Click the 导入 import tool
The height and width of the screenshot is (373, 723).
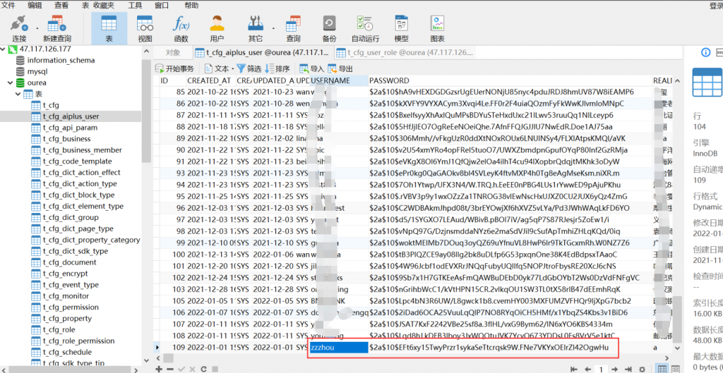point(312,68)
